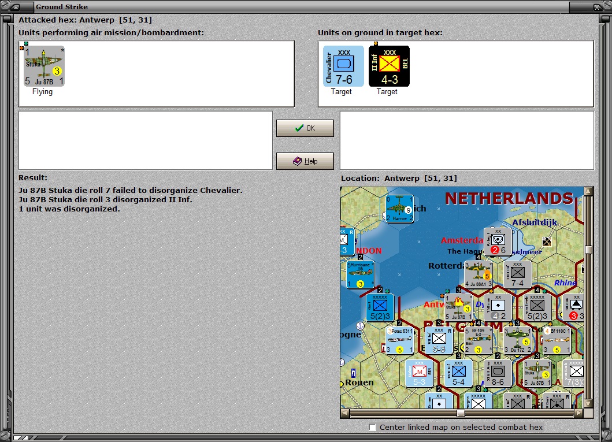Click the Ju 88A1 bomber counter

coord(478,274)
